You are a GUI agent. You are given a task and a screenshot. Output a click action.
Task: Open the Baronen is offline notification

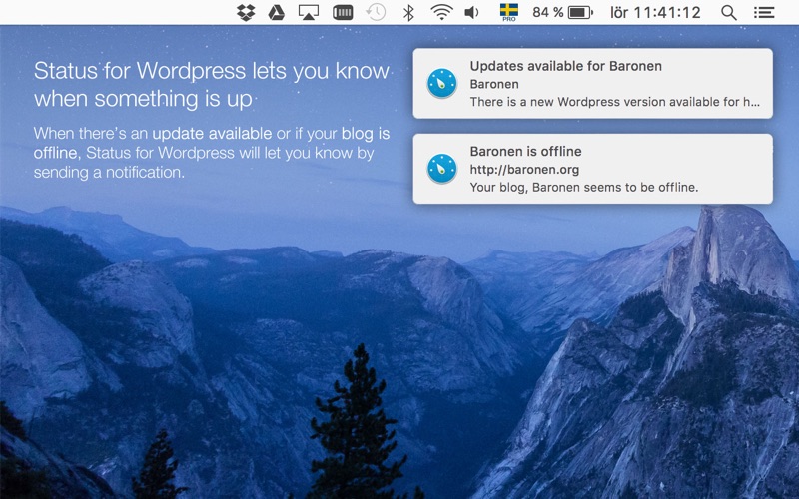coord(592,169)
